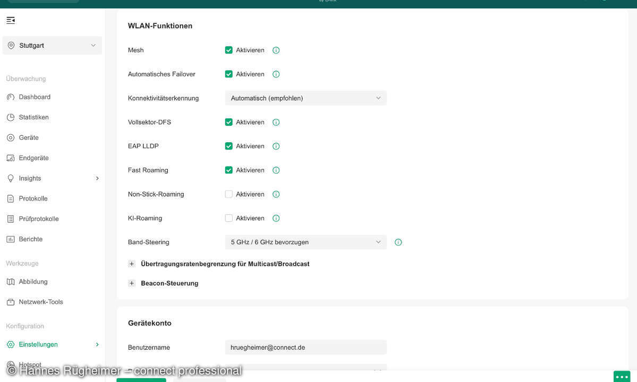
Task: Expand Insights submenu arrow
Action: [x=97, y=178]
